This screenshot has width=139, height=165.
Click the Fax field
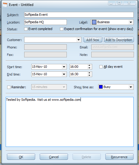point(45,54)
